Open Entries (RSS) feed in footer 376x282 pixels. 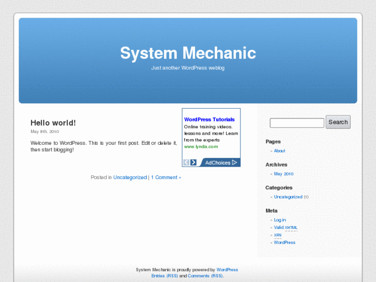click(x=164, y=276)
